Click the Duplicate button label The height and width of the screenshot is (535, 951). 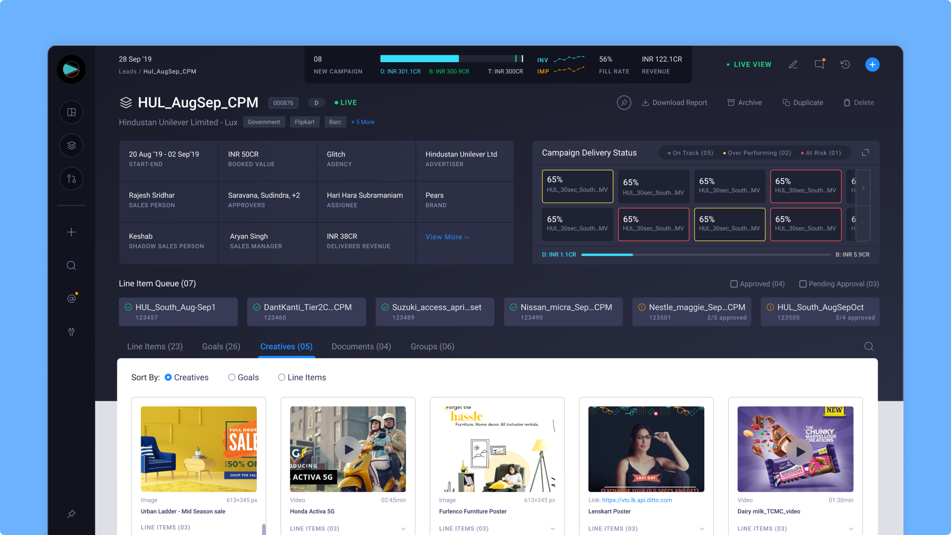[808, 103]
